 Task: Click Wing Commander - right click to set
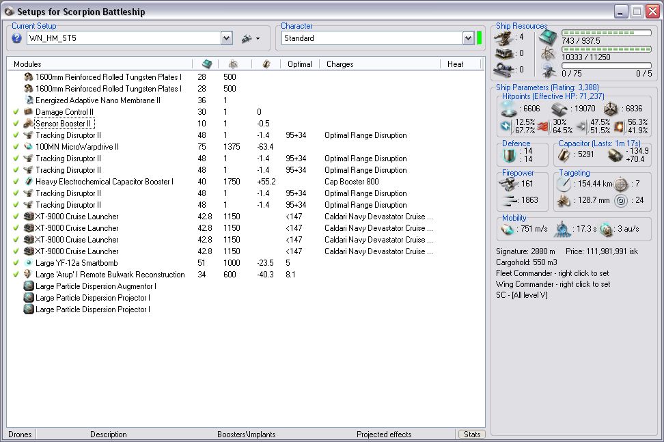tap(553, 284)
